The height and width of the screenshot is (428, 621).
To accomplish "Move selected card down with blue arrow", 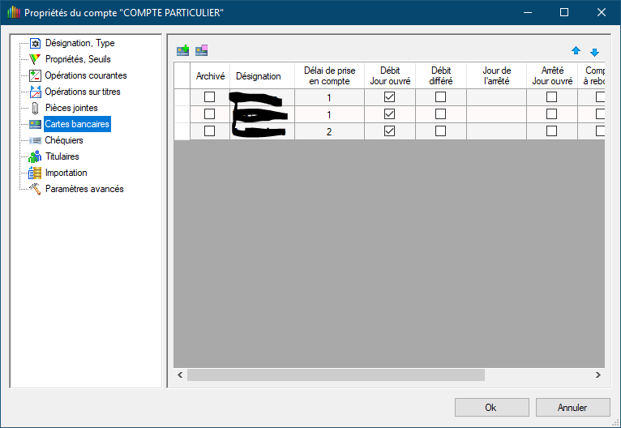I will click(x=594, y=52).
